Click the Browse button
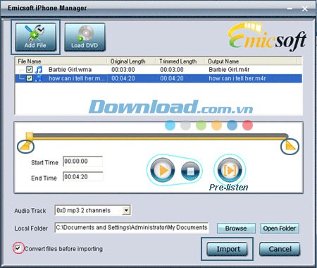 pyautogui.click(x=236, y=229)
